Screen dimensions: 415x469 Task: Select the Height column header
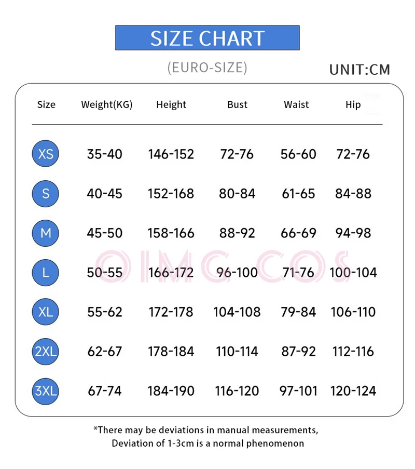(x=171, y=104)
